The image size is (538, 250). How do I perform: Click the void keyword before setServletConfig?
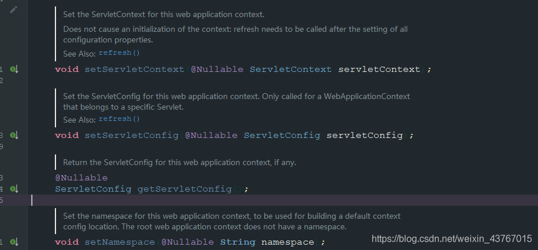tap(67, 136)
